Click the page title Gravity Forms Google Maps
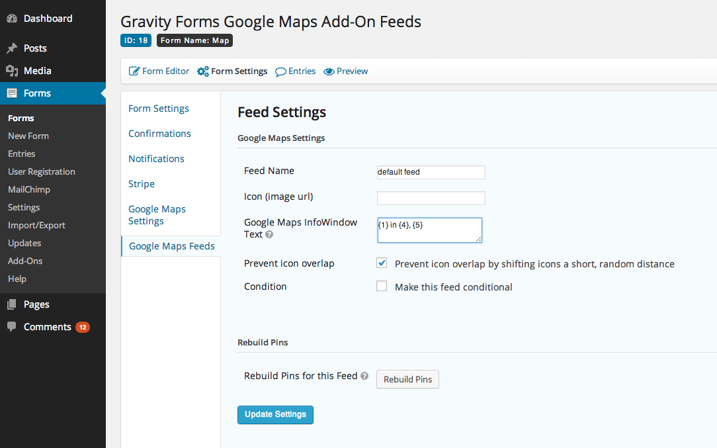 coord(271,22)
